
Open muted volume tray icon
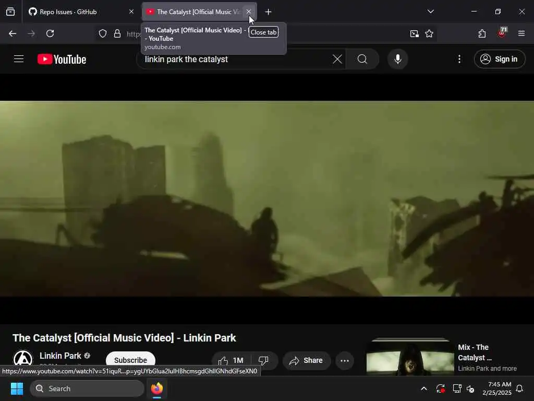coord(471,388)
